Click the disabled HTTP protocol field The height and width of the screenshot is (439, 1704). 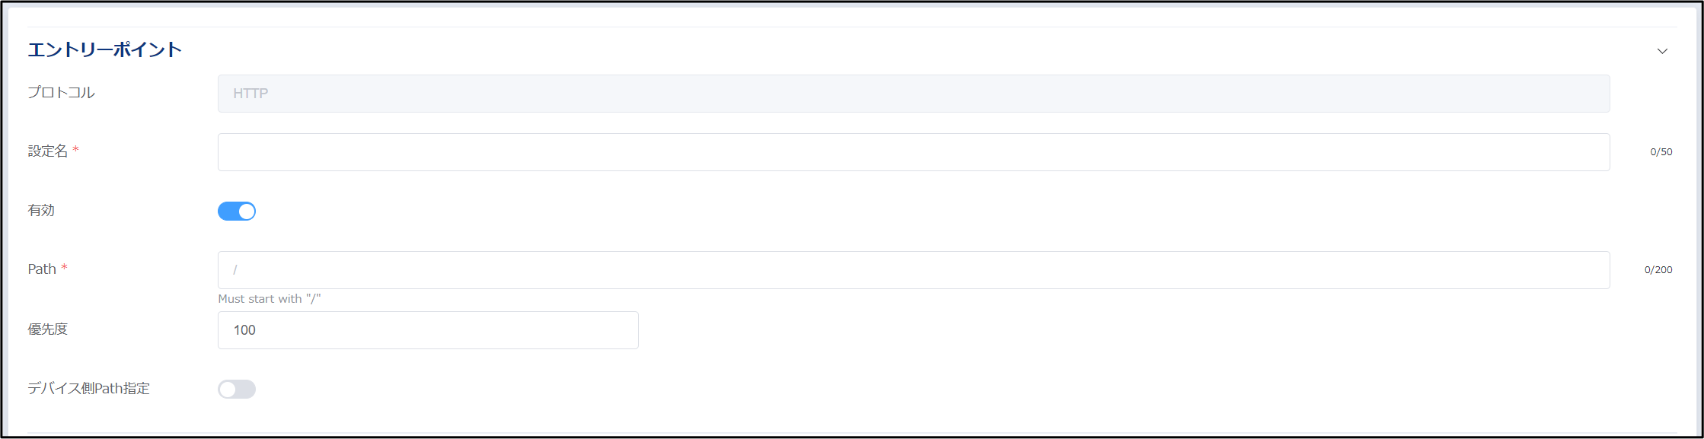coord(913,94)
